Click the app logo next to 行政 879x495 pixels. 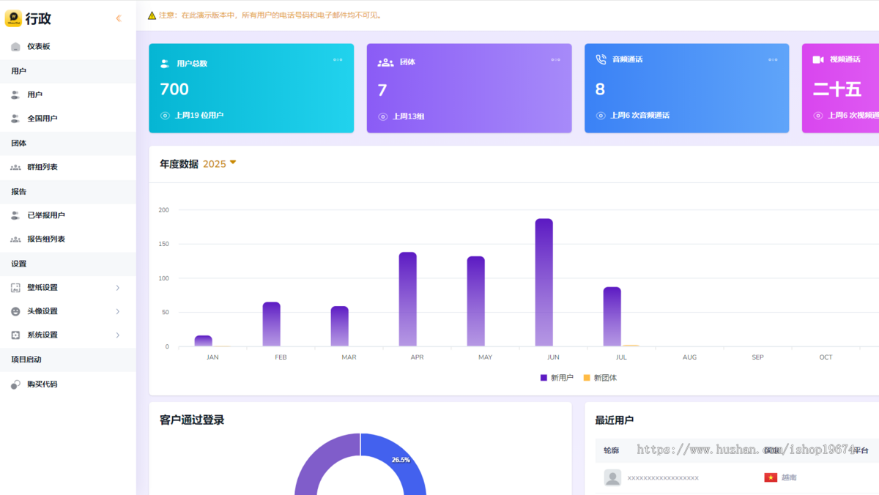point(13,18)
